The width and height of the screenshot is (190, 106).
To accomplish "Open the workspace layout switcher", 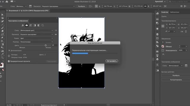I will pyautogui.click(x=13, y=1).
